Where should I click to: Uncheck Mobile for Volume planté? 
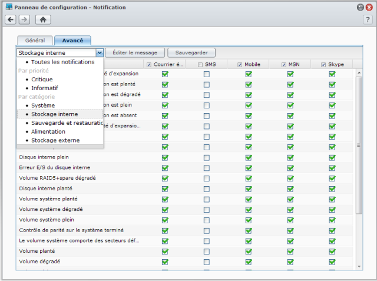click(x=249, y=251)
